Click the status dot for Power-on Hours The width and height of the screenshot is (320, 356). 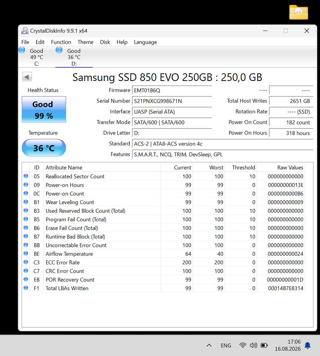(x=26, y=185)
